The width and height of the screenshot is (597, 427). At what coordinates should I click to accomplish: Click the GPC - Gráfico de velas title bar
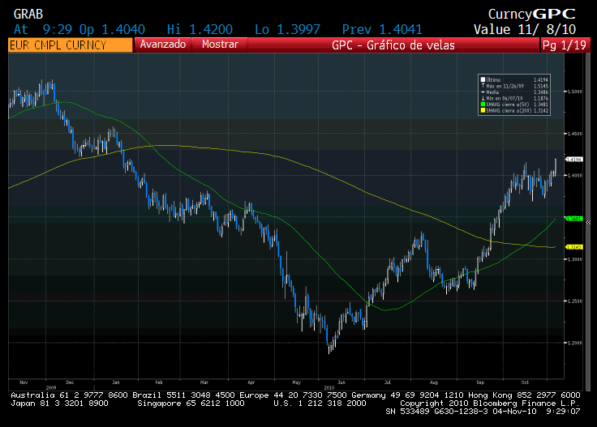pos(393,45)
